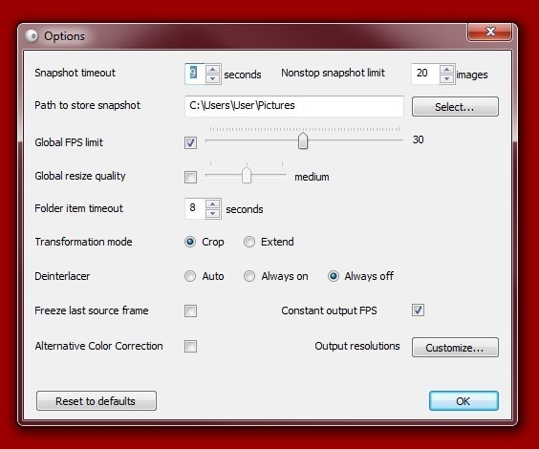
Task: Decrease Nonstop snapshot limit down arrow
Action: [x=446, y=78]
